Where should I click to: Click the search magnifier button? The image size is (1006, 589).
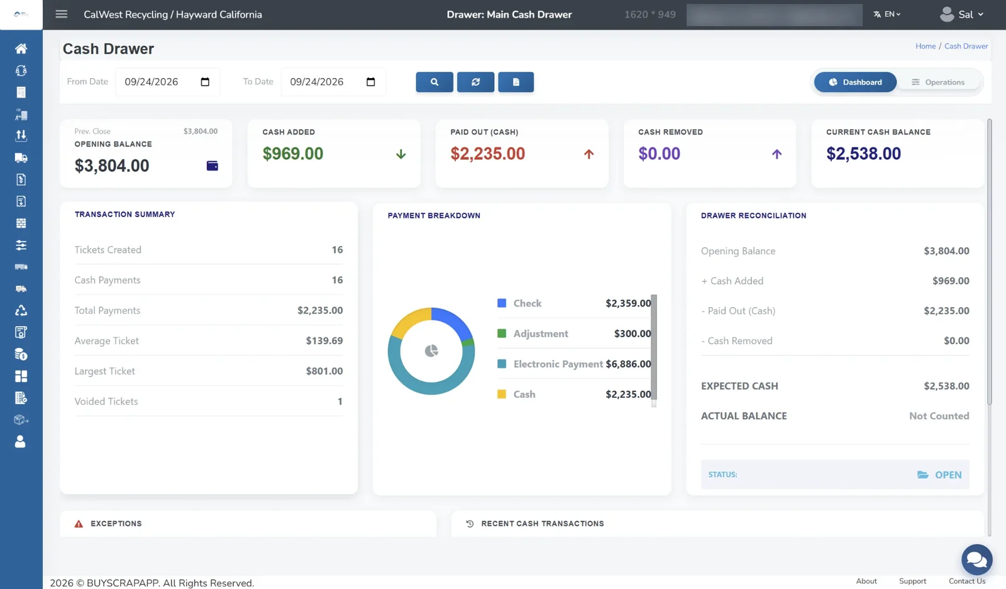click(x=434, y=82)
